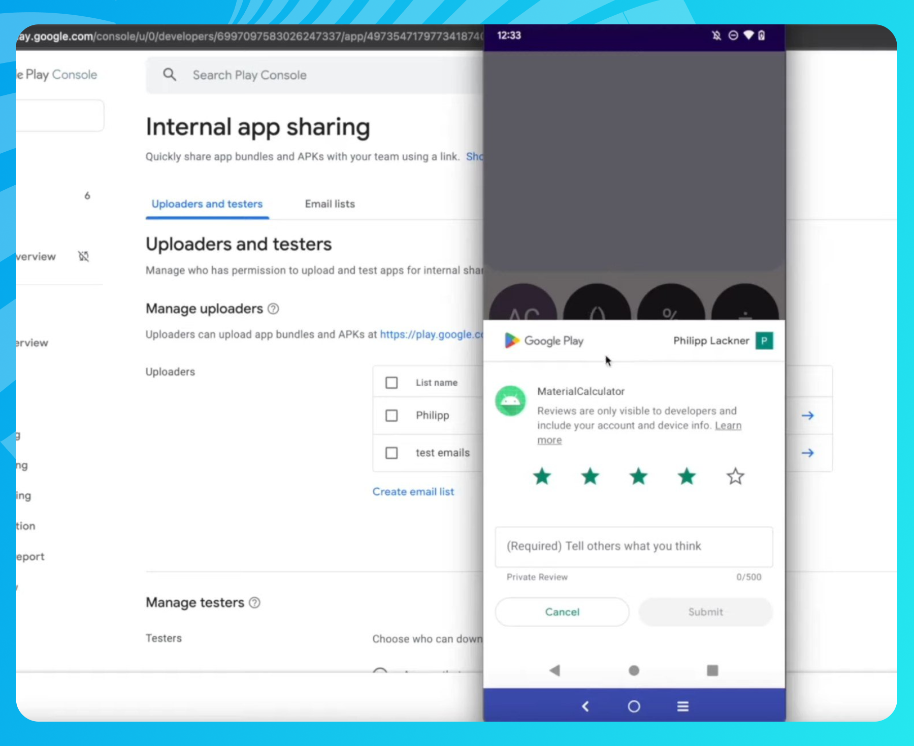
Task: Tap the MaterialCalculator app icon
Action: click(x=510, y=401)
